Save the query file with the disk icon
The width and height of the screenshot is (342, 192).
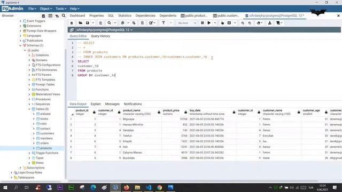(x=88, y=23)
